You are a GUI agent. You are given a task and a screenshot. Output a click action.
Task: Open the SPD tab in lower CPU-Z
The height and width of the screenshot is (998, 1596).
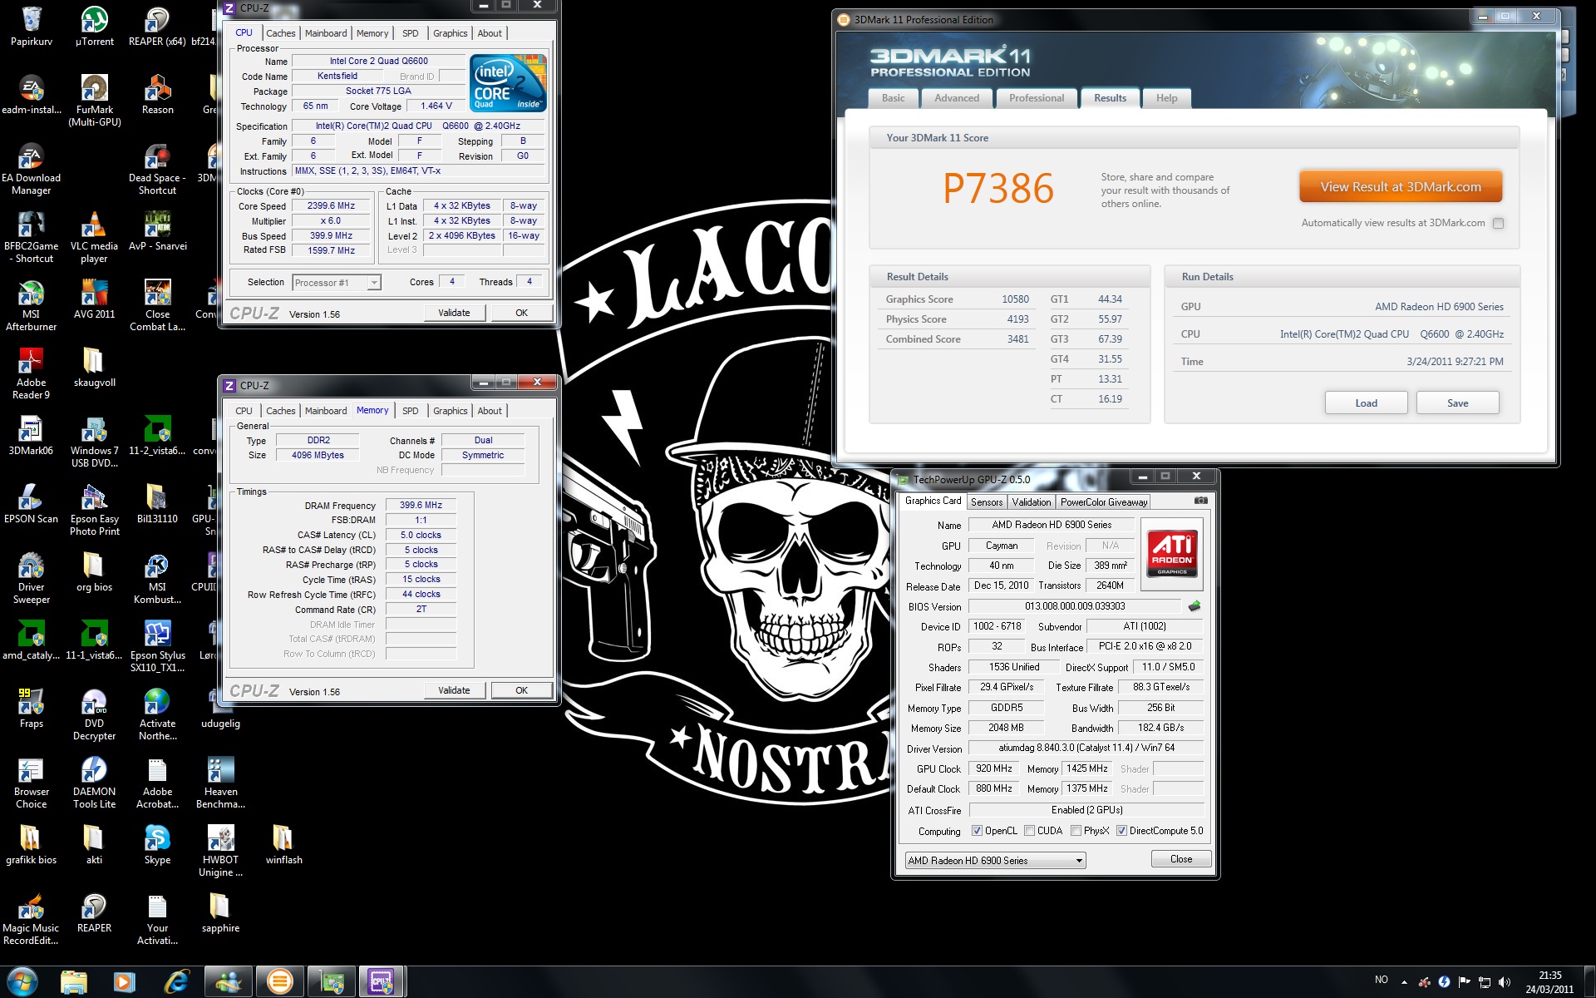(410, 411)
